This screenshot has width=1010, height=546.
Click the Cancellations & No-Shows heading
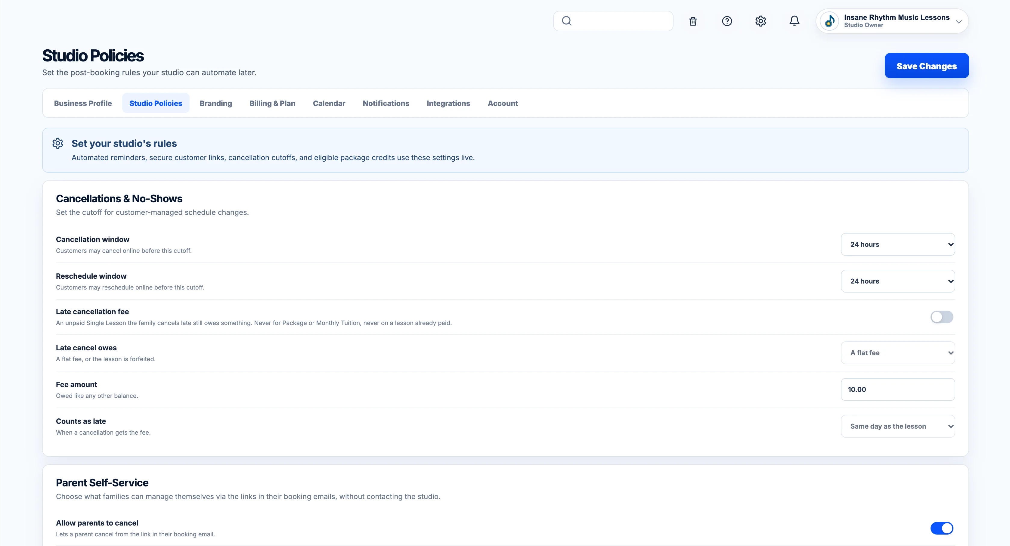tap(119, 198)
